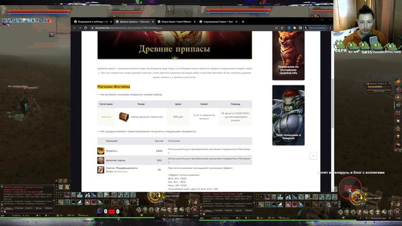Click the '2400' quantity value

tap(159, 151)
